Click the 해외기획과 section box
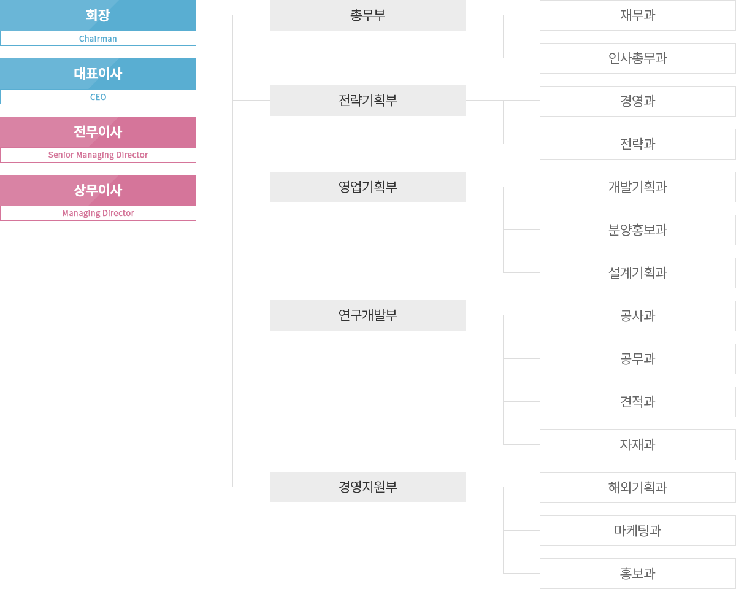Screen dimensions: 736x589 pyautogui.click(x=638, y=488)
